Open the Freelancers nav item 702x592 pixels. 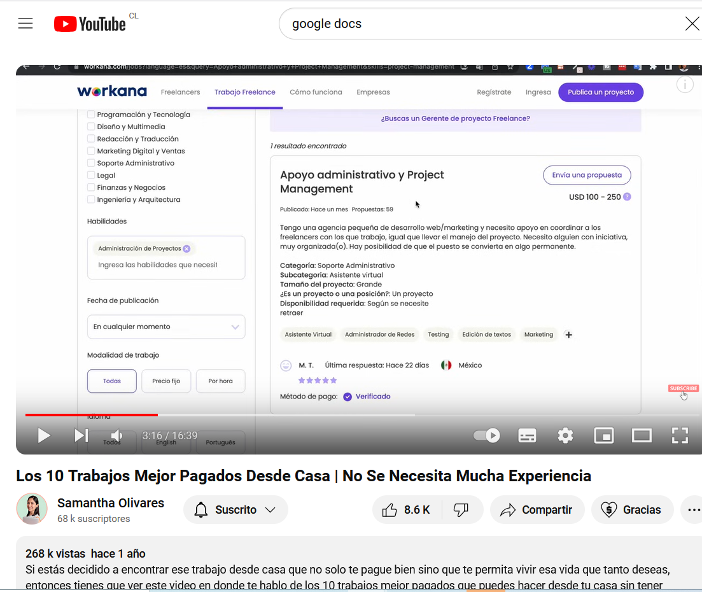pos(180,92)
